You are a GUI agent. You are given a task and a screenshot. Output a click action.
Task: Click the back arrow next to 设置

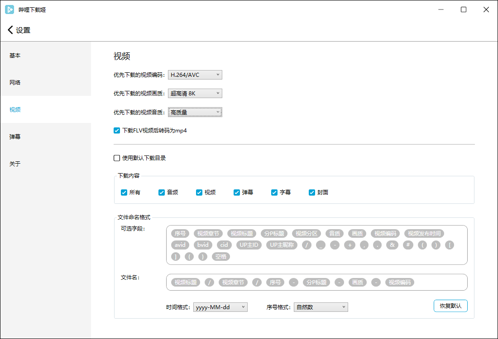[x=10, y=30]
